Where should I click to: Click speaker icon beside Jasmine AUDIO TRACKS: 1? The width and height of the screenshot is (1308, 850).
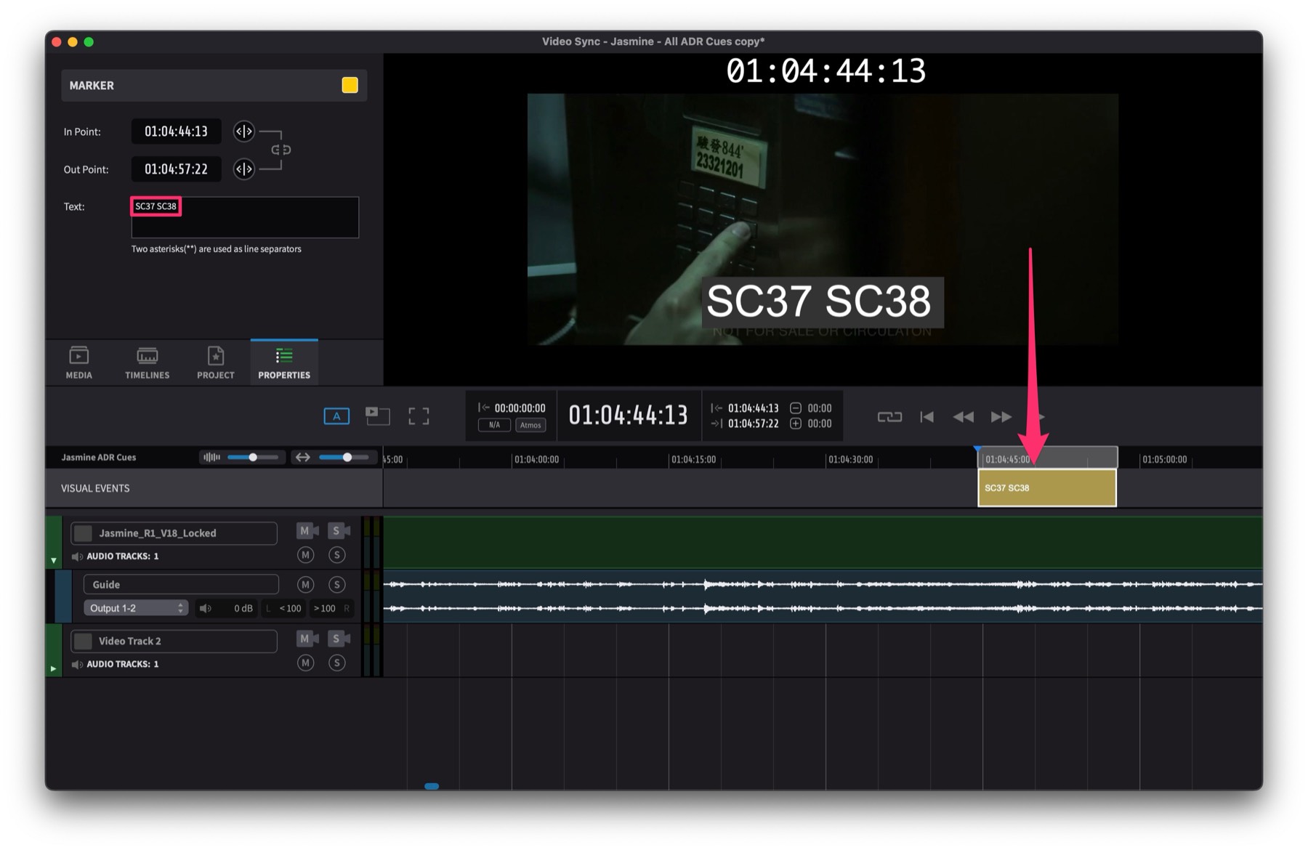[77, 556]
